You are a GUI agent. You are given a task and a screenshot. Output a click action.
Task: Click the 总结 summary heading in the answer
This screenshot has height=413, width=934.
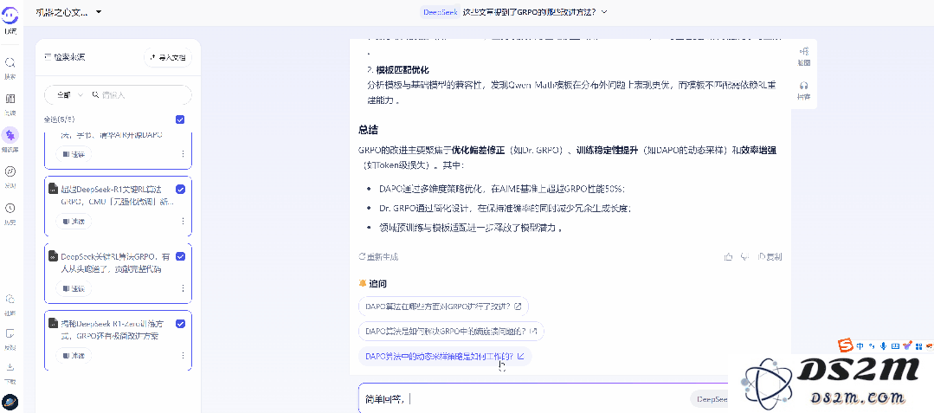tap(368, 130)
